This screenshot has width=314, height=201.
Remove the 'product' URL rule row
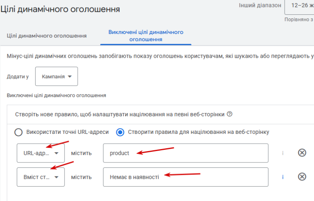tap(302, 153)
